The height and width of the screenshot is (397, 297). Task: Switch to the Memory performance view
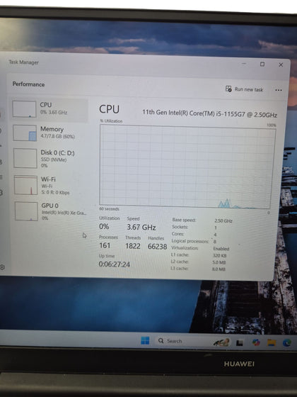coord(49,133)
